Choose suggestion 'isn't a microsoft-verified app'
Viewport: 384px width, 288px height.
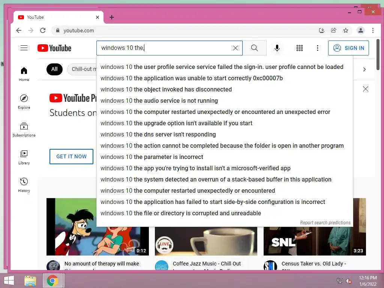(x=225, y=168)
